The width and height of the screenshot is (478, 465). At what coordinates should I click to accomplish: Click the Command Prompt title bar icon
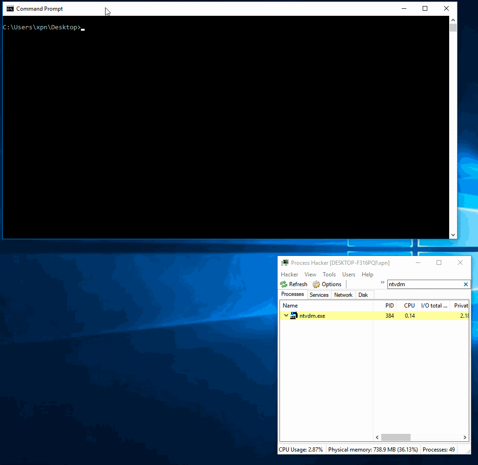pos(10,9)
